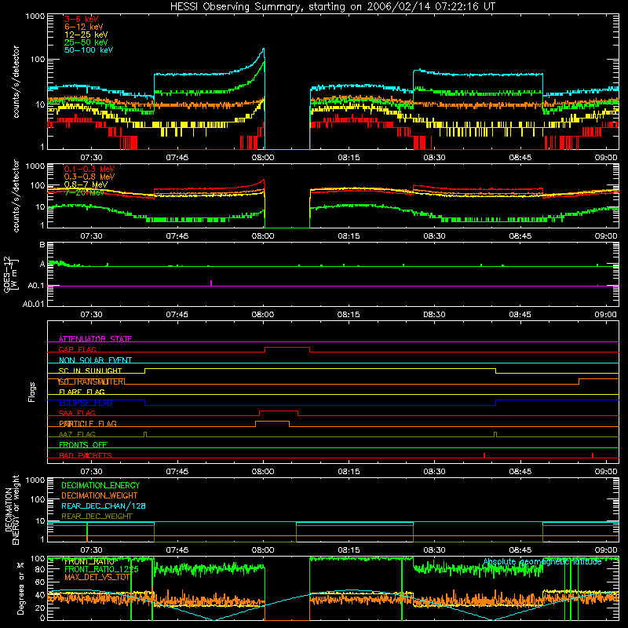Click the red '0.1-0.3 MeV' legend label

89,169
